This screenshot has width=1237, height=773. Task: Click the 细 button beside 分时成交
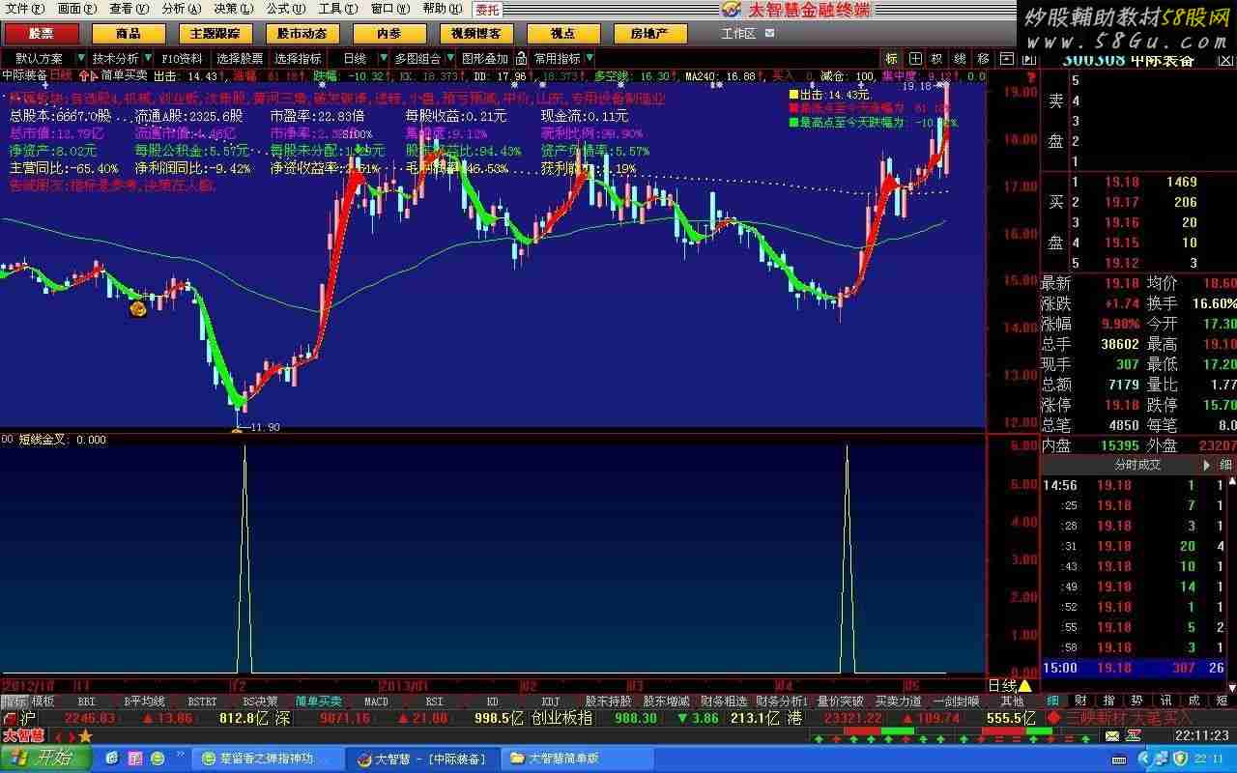pyautogui.click(x=1225, y=465)
